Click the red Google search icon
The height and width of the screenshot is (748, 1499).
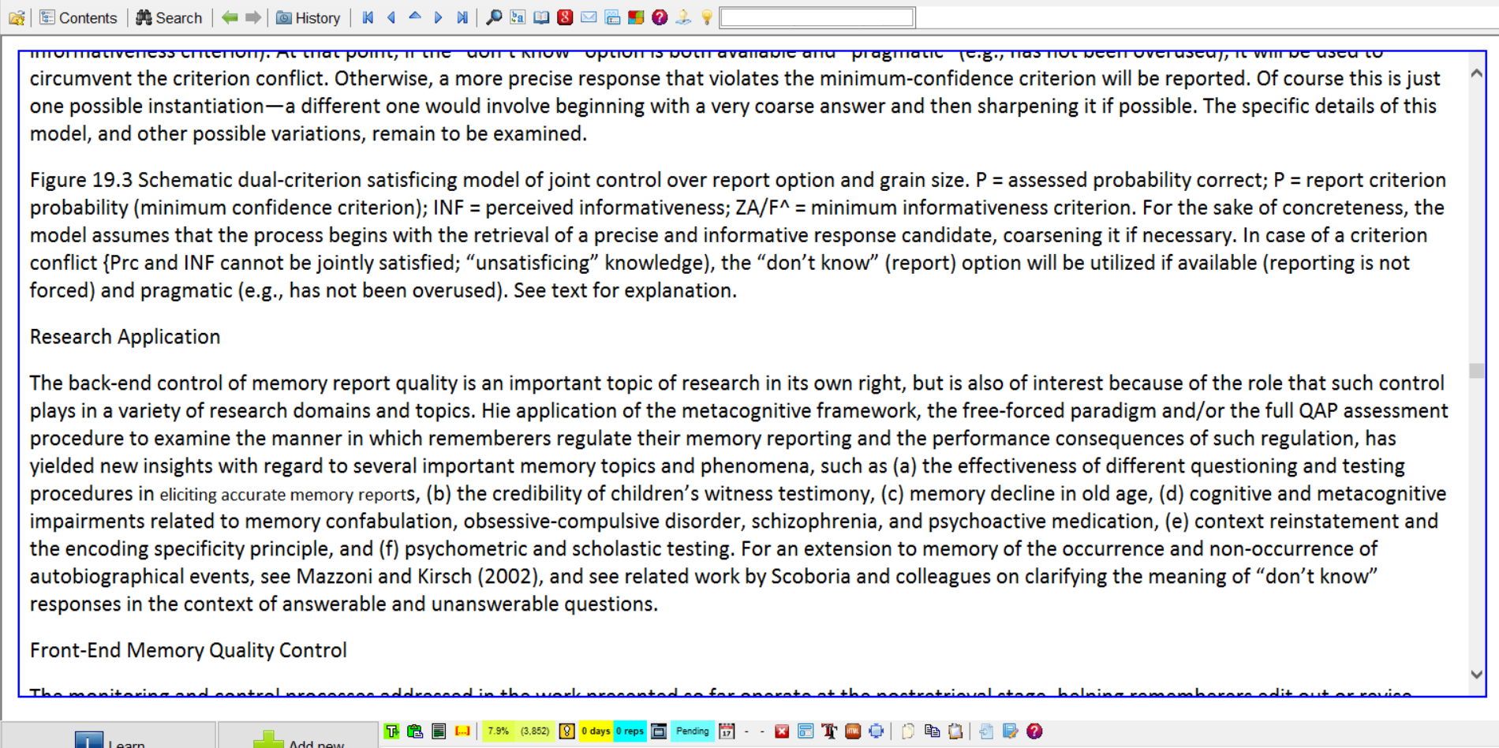click(x=565, y=17)
